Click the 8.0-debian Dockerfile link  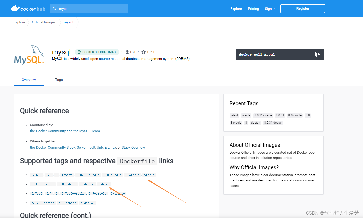pos(67,184)
